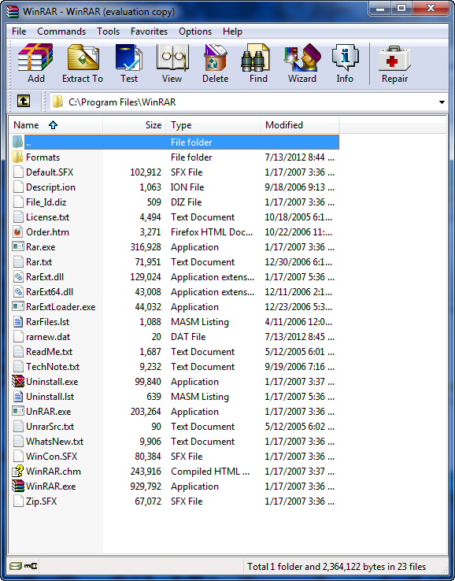Select the Formats folder

click(43, 157)
